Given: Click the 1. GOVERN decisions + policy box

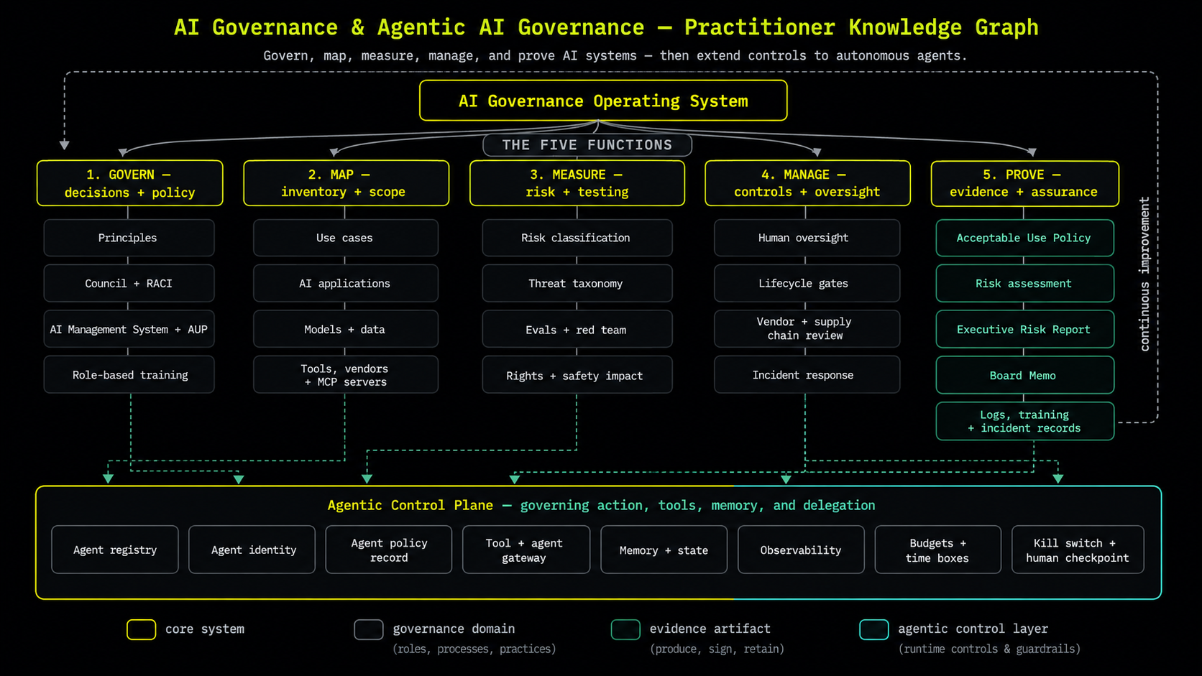Looking at the screenshot, I should (x=130, y=183).
